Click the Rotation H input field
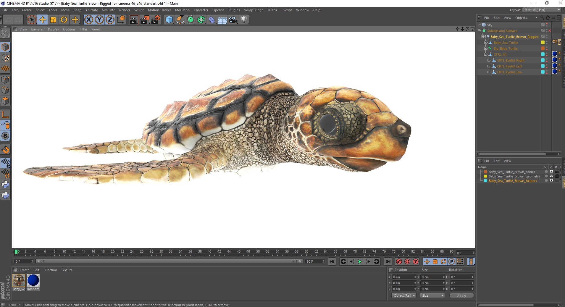The image size is (565, 307). pos(462,277)
